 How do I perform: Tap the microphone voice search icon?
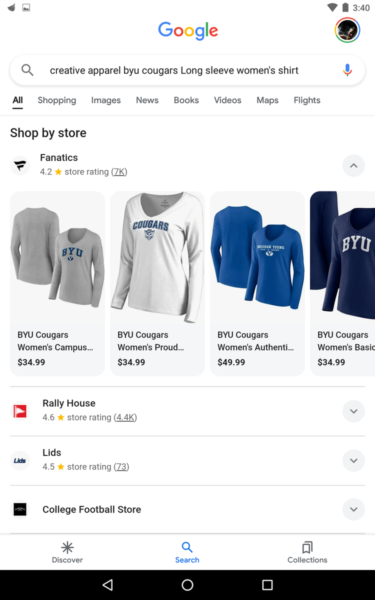coord(347,70)
